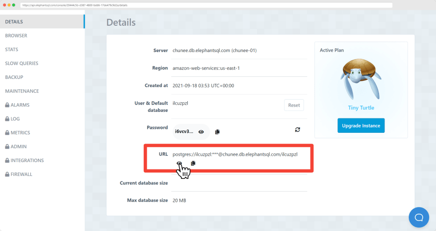Viewport: 436px width, 231px height.
Task: Click the postgres URL text
Action: tap(235, 155)
